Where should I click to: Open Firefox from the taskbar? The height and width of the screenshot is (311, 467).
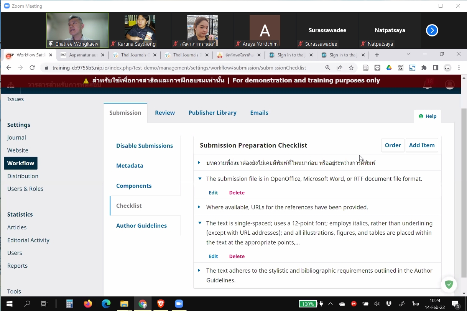(x=88, y=304)
